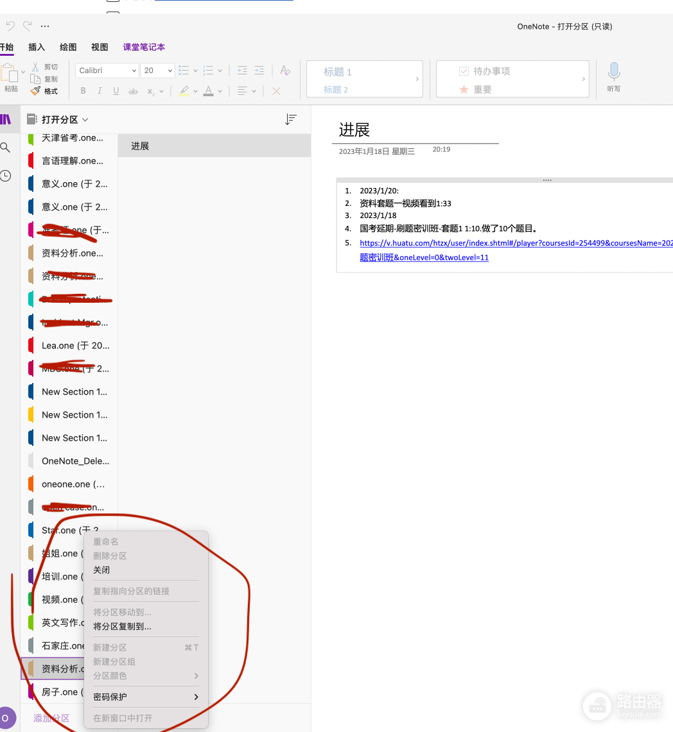Open the 言语理解.one section

(69, 161)
